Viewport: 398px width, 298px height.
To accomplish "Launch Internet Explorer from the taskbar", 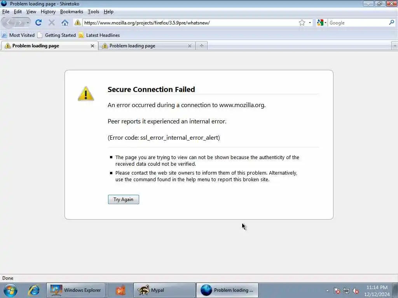I will [34, 290].
